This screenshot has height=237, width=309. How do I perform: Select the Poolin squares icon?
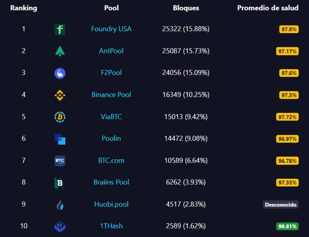click(60, 139)
